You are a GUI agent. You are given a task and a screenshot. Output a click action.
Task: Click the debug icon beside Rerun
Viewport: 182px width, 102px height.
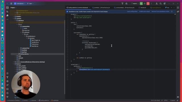(145, 4)
